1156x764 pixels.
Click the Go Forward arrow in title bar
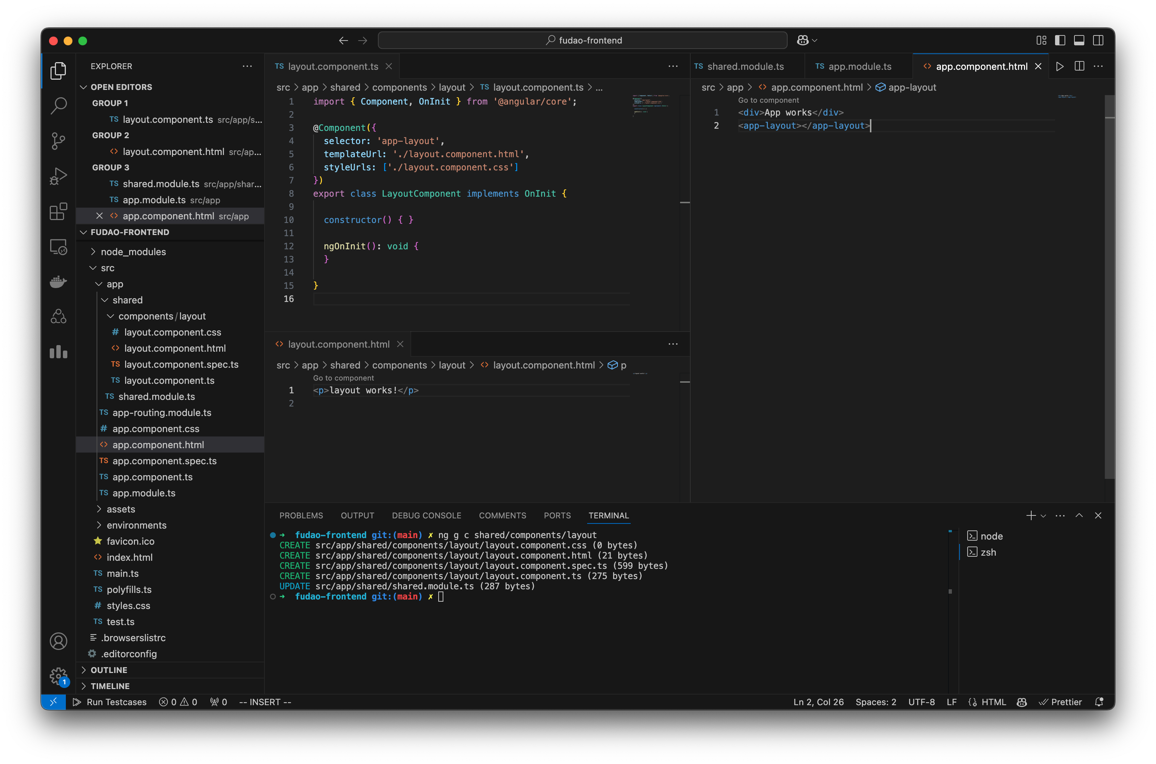363,41
